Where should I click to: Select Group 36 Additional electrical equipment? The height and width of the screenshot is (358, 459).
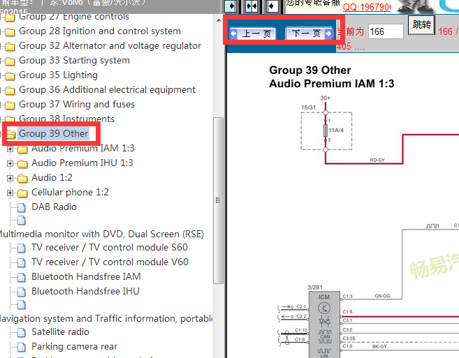click(x=107, y=89)
